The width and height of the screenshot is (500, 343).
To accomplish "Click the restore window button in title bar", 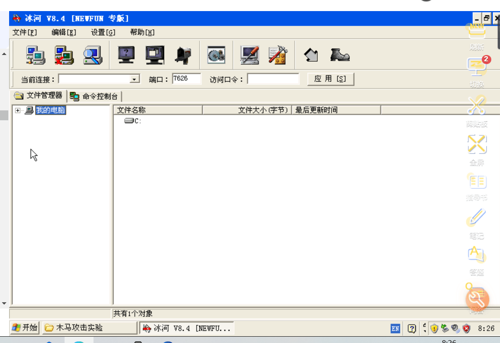I will click(x=487, y=18).
